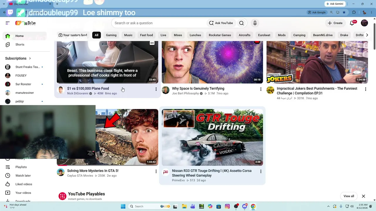Bookmark this page with the star icon
This screenshot has height=211, width=376.
344,12
